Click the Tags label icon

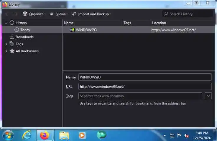point(12,44)
